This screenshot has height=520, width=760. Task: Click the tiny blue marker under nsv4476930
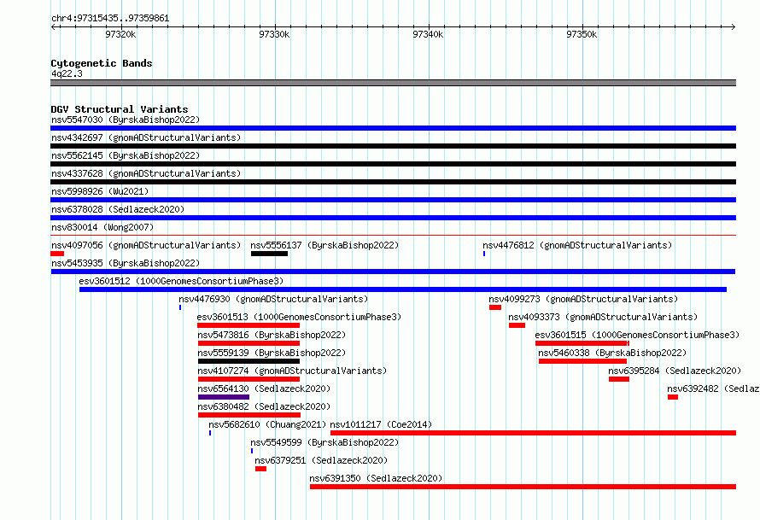pos(180,307)
